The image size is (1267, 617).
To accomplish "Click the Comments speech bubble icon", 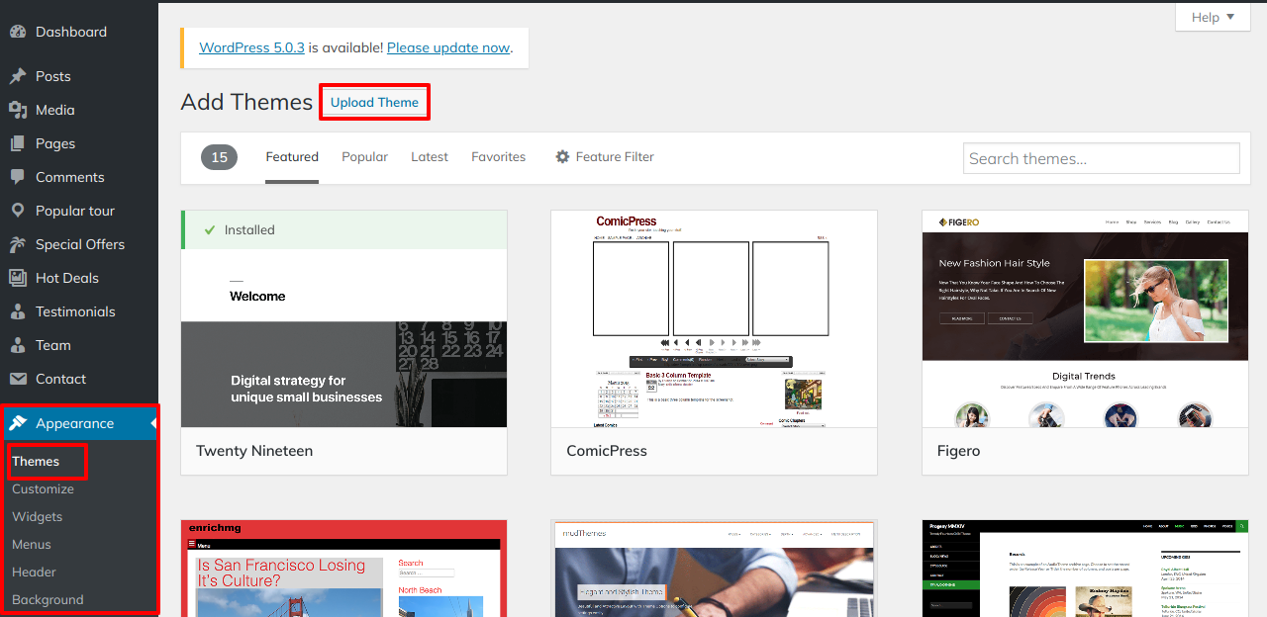I will [18, 177].
